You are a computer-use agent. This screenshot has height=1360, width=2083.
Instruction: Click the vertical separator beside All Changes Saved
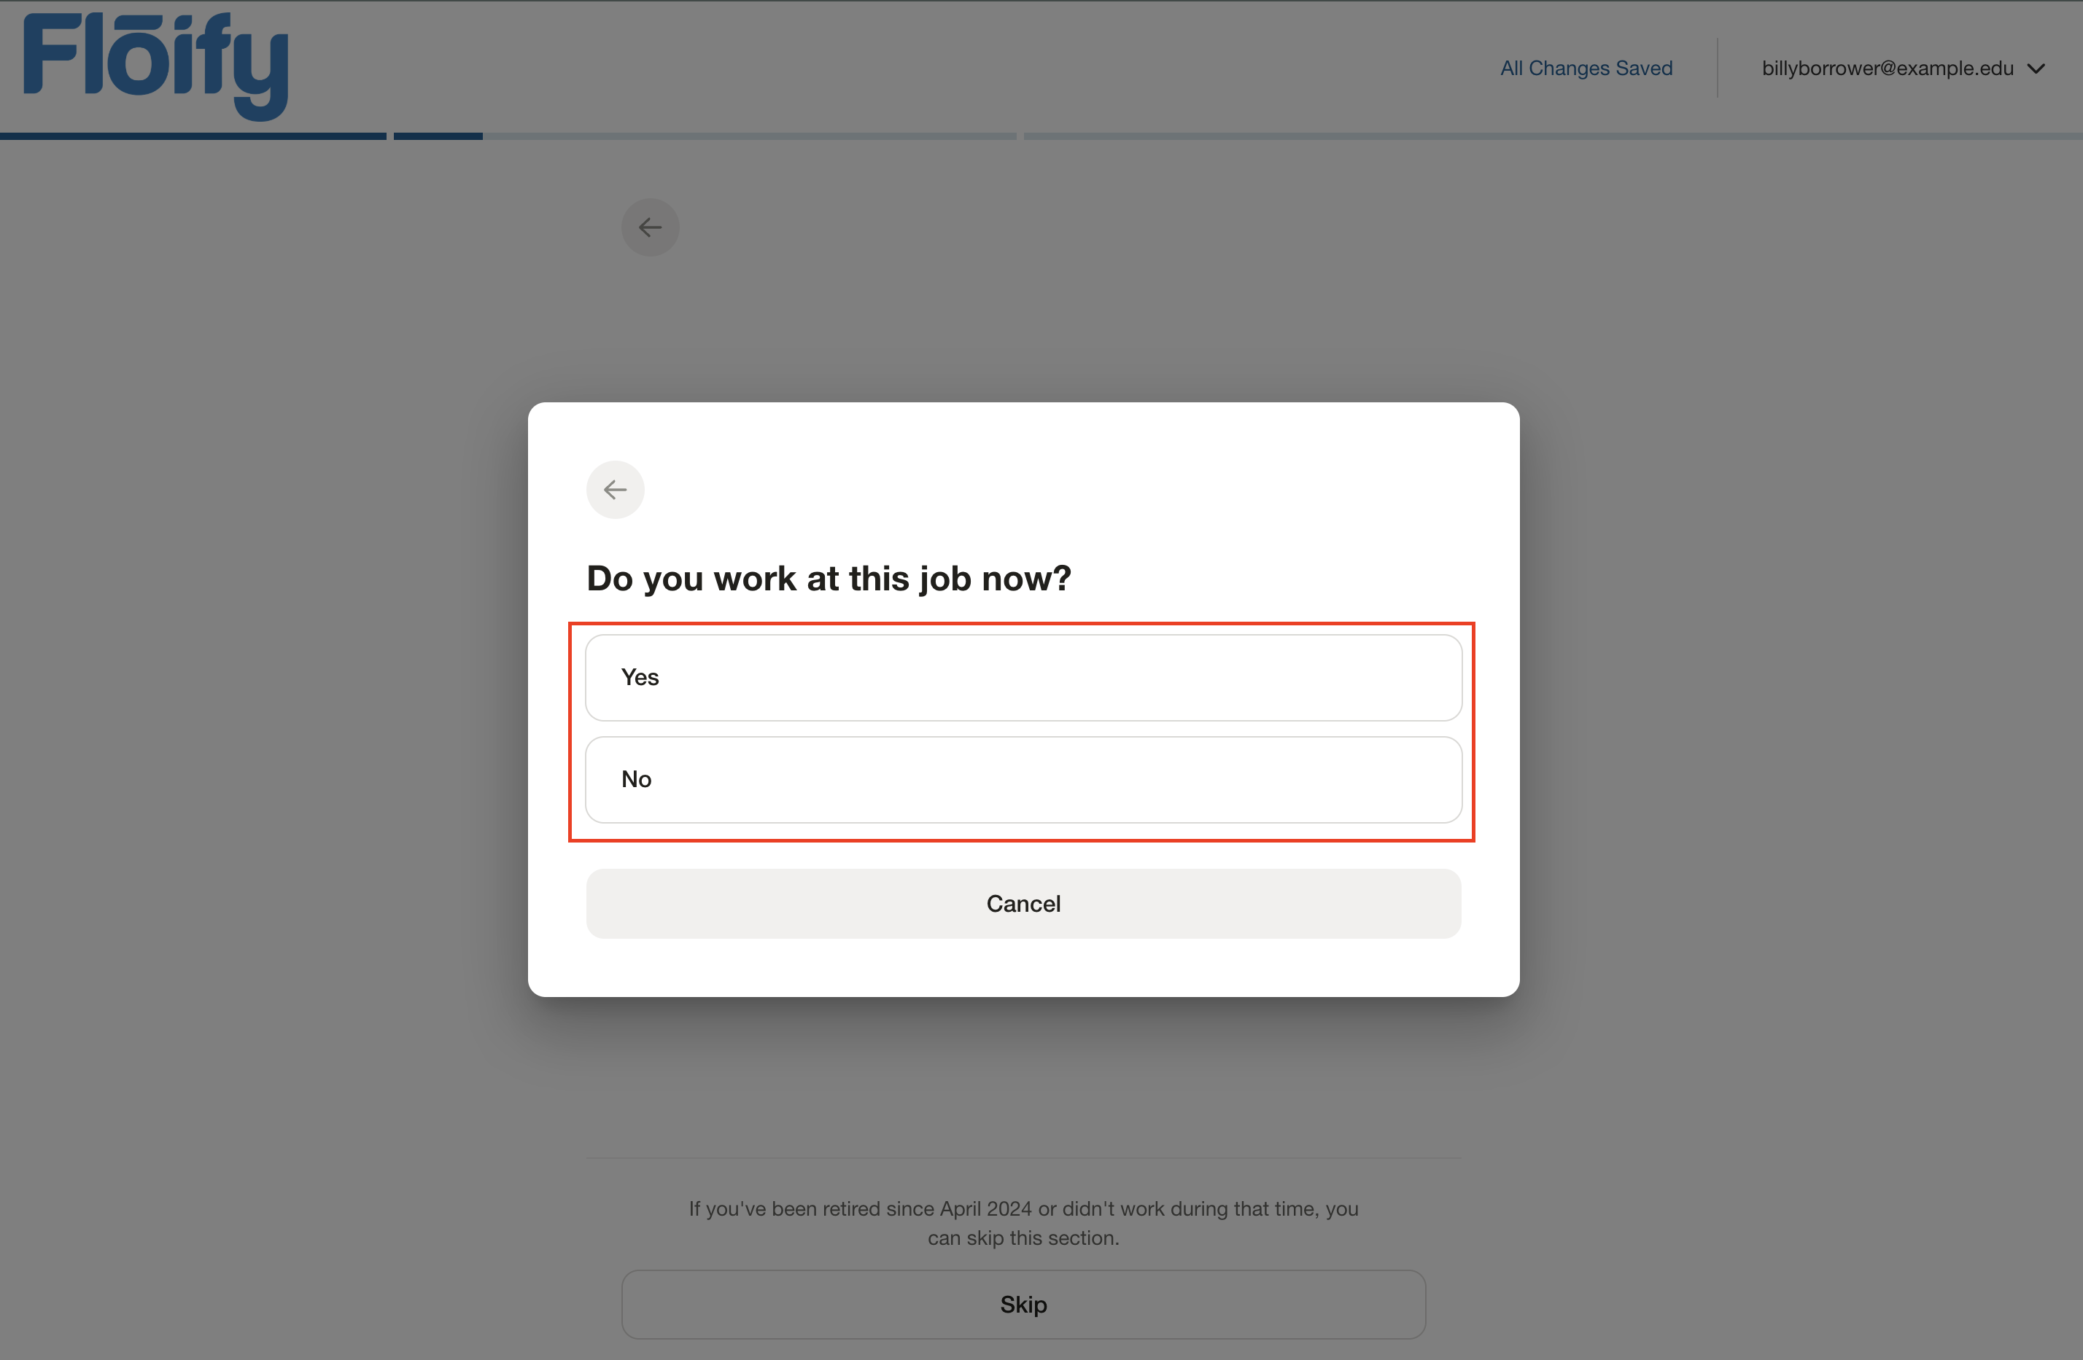(x=1717, y=69)
